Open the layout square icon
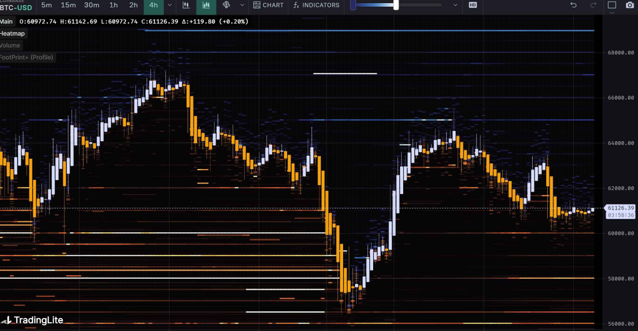 point(612,5)
